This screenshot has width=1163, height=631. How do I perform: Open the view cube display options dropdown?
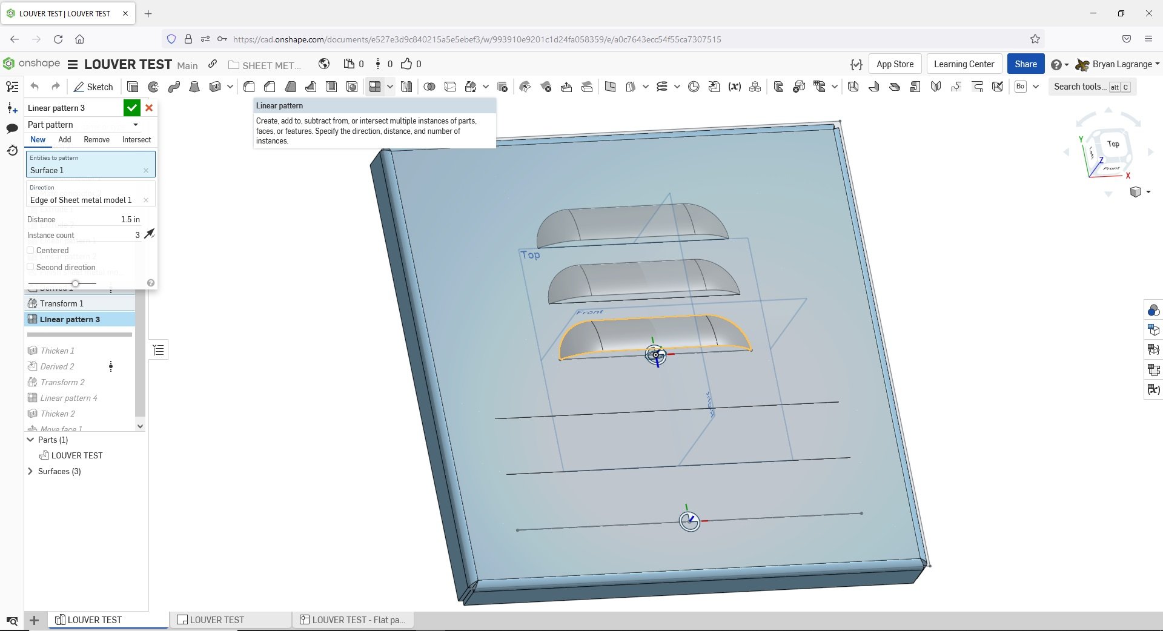coord(1148,192)
